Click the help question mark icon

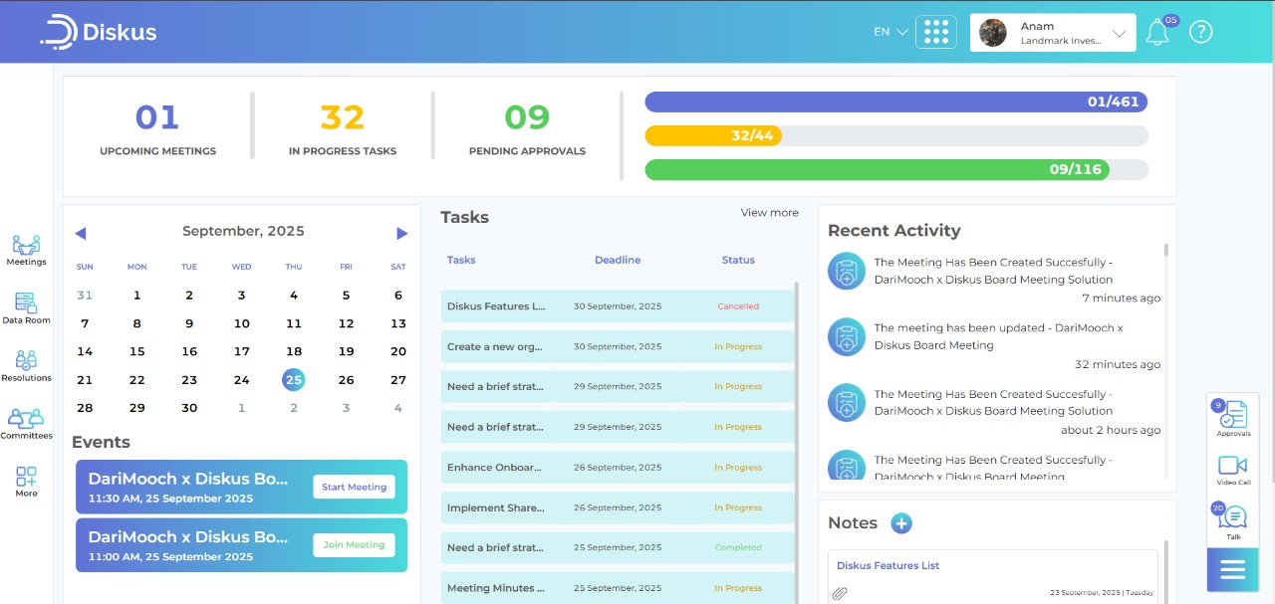pos(1201,32)
